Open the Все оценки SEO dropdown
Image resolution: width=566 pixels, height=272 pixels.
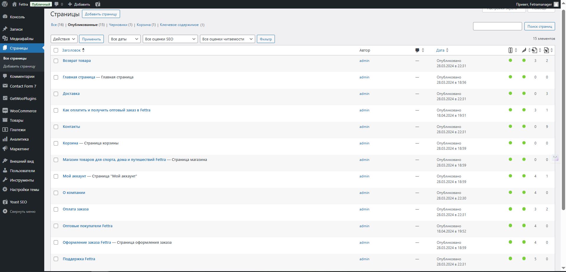pos(170,39)
